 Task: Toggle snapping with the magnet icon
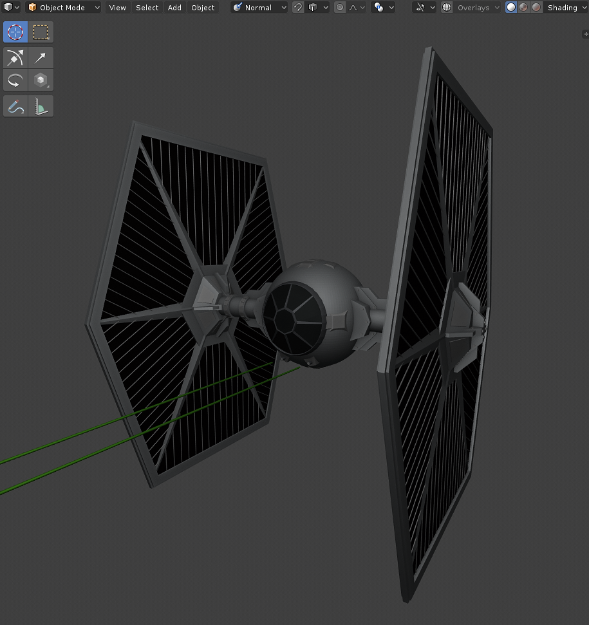[x=297, y=7]
